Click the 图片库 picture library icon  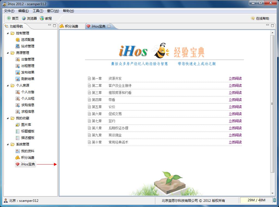(18, 125)
